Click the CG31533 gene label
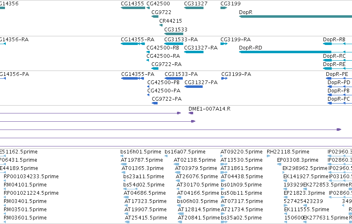Image resolution: width=352 pixels, height=224 pixels. click(176, 30)
